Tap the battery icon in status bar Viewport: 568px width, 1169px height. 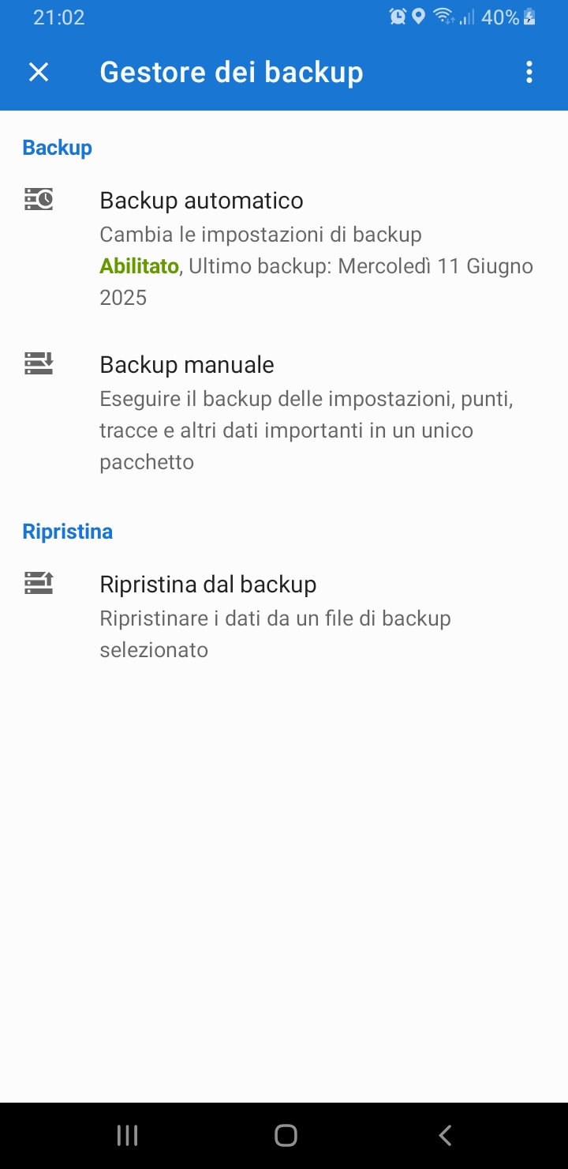tap(529, 17)
